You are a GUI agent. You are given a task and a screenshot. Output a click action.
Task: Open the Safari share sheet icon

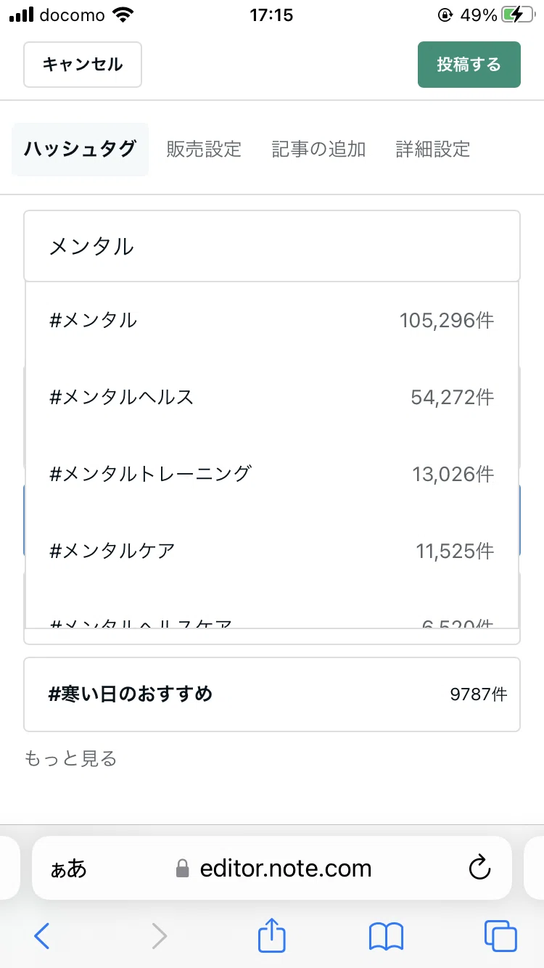272,934
